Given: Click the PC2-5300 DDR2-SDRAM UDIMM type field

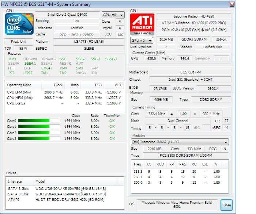Looking at the screenshot, I should click(186, 156).
